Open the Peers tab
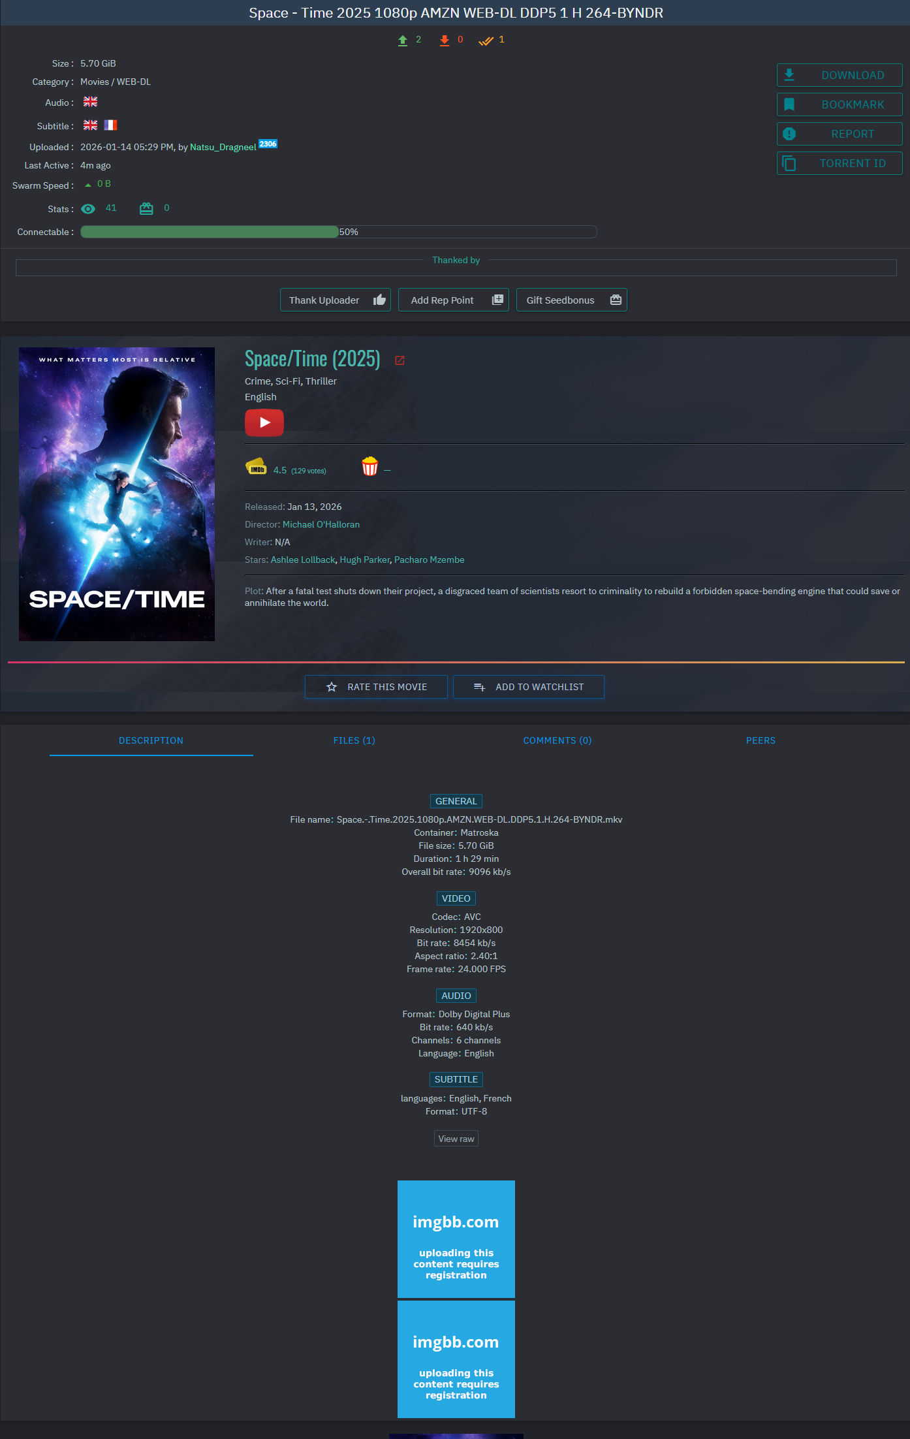This screenshot has height=1439, width=910. 761,740
